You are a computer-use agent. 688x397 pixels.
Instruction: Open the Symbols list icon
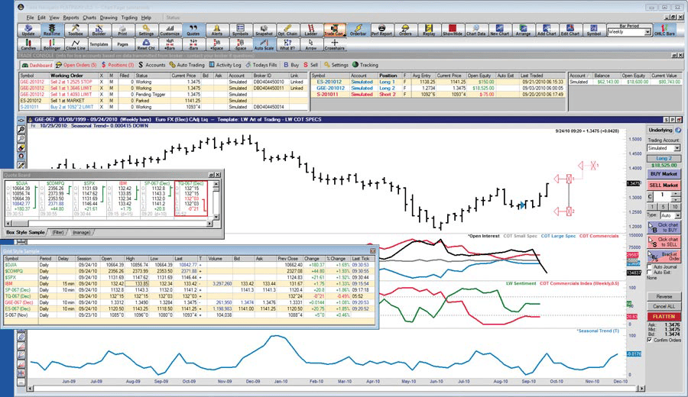(240, 30)
